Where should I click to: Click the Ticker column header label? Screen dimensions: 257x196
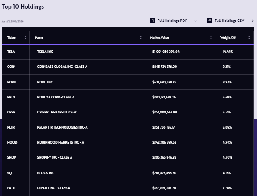click(x=12, y=37)
